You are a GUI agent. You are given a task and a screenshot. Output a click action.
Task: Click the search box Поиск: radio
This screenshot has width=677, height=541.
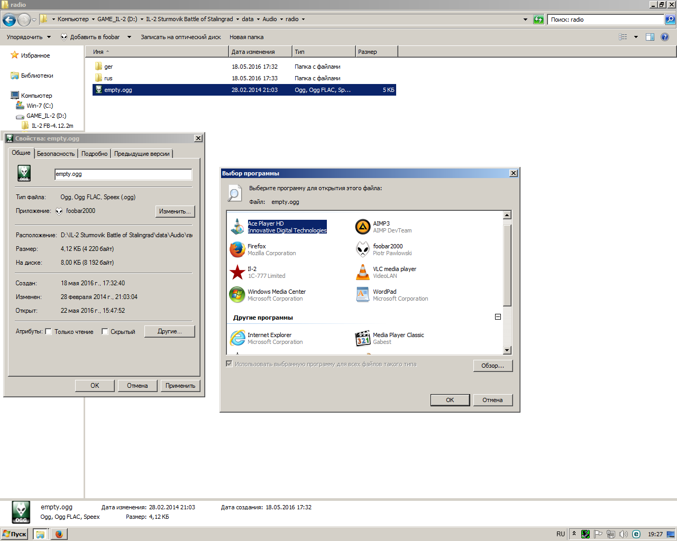[606, 20]
